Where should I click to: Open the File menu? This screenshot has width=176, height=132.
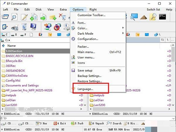(16, 10)
